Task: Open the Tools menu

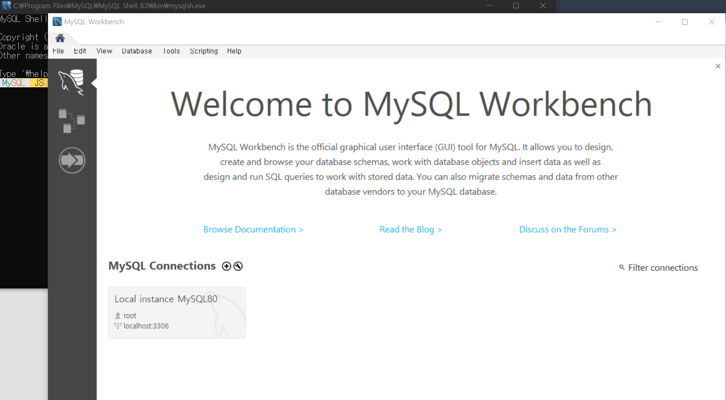Action: pos(172,51)
